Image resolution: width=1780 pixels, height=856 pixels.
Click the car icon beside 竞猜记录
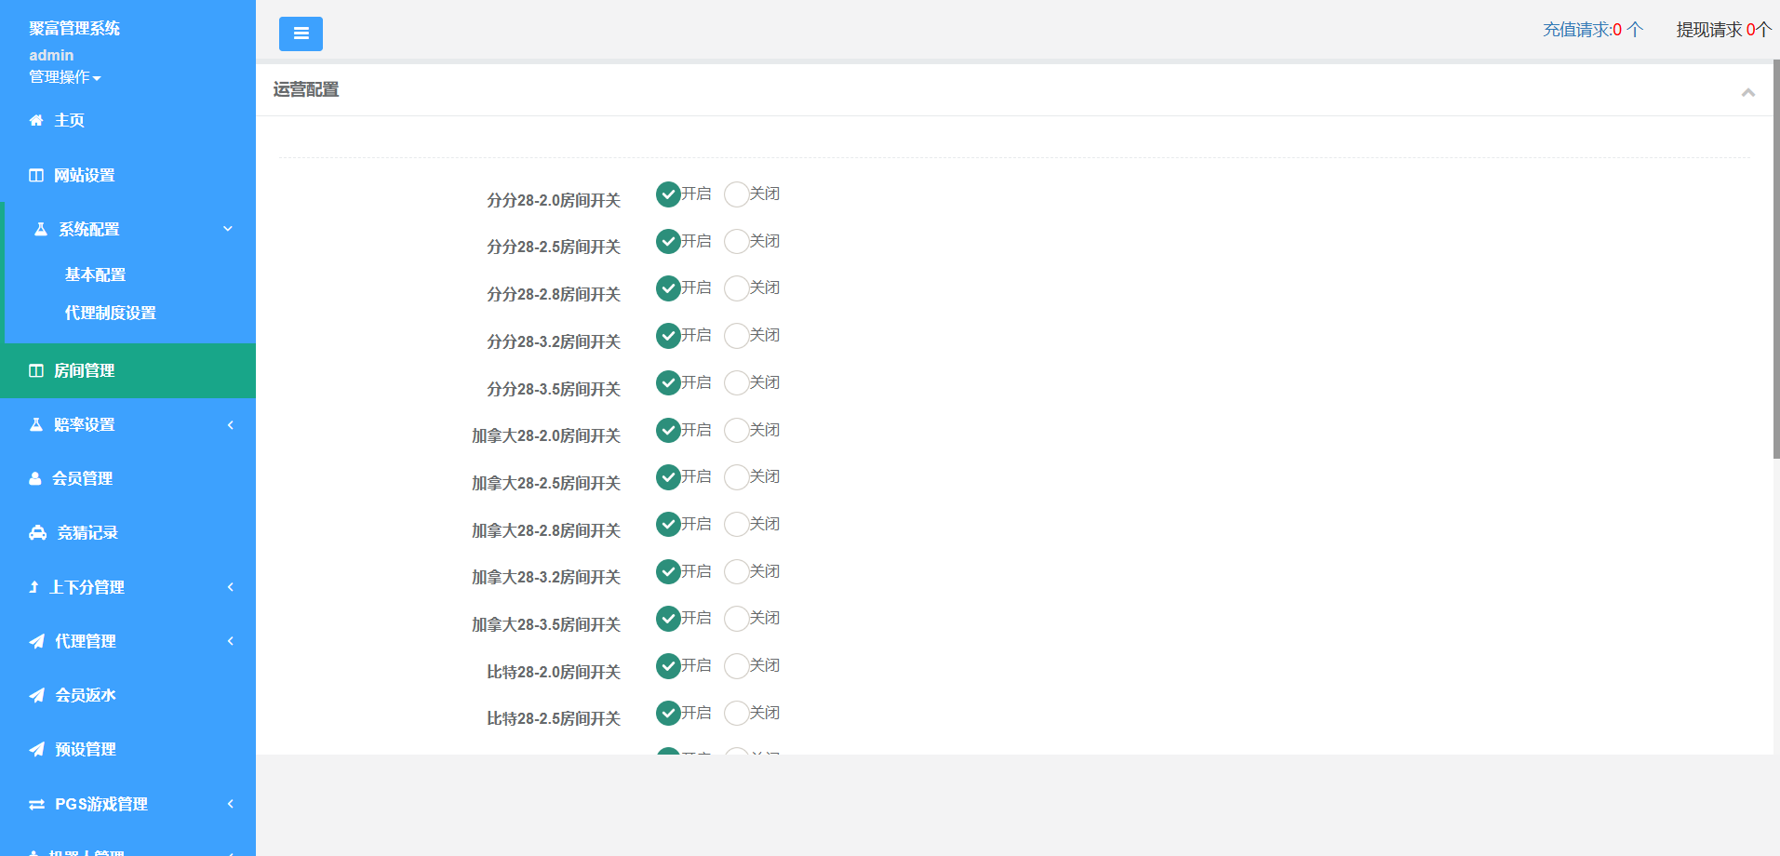coord(37,532)
